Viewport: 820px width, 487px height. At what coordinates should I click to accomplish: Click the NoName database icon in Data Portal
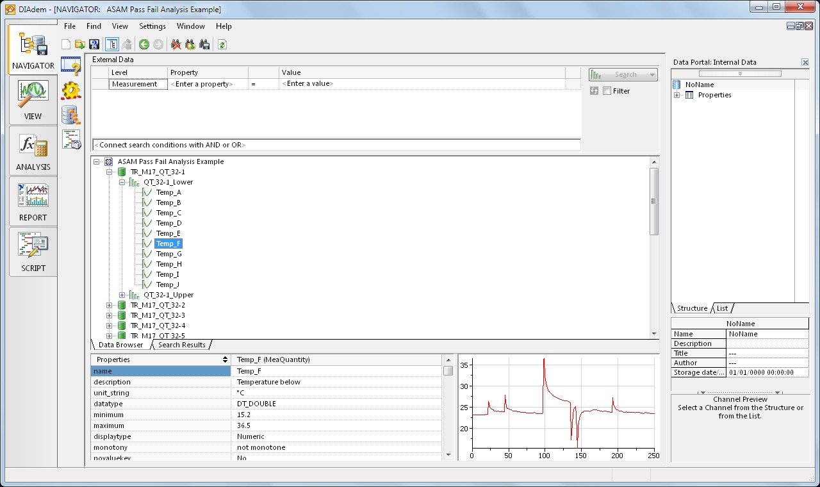tap(676, 85)
